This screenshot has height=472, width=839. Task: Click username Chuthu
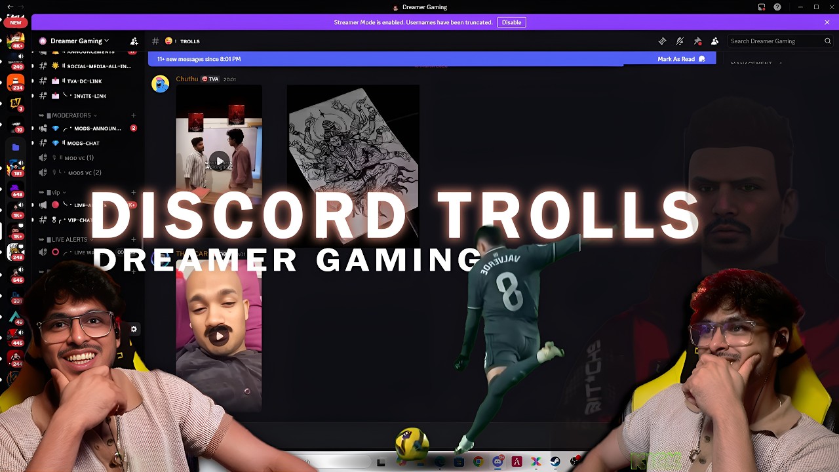point(187,79)
